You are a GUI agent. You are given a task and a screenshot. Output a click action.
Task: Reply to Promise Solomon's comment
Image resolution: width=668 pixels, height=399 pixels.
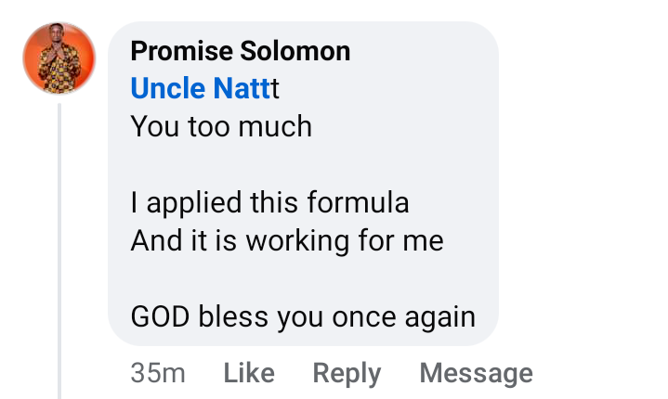[x=347, y=373]
